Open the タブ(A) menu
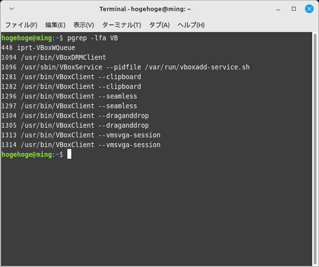The width and height of the screenshot is (319, 267). coord(159,25)
